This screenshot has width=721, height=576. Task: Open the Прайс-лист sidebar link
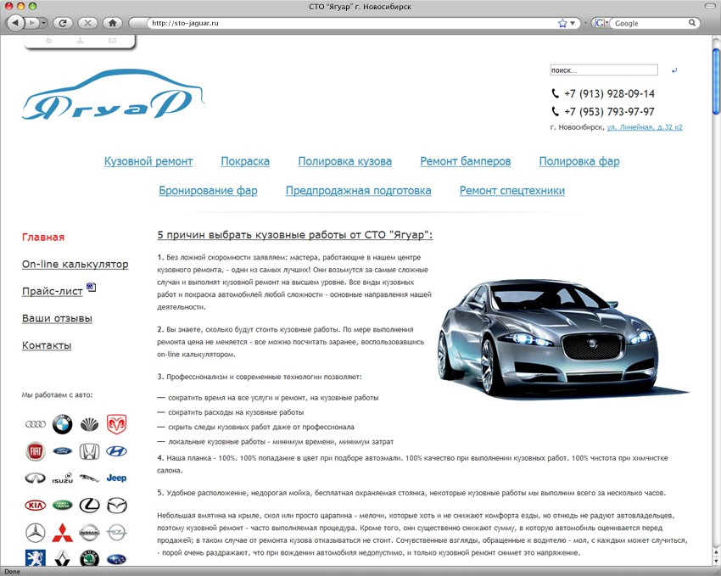(53, 292)
